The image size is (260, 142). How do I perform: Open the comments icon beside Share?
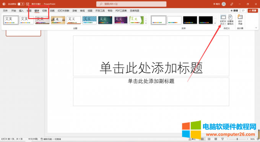click(x=243, y=11)
